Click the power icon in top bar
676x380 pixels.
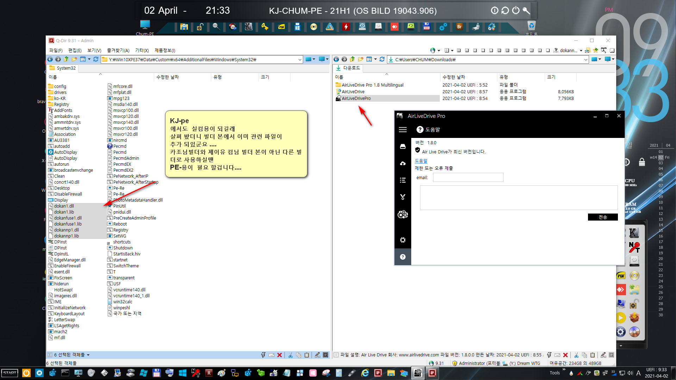[516, 11]
